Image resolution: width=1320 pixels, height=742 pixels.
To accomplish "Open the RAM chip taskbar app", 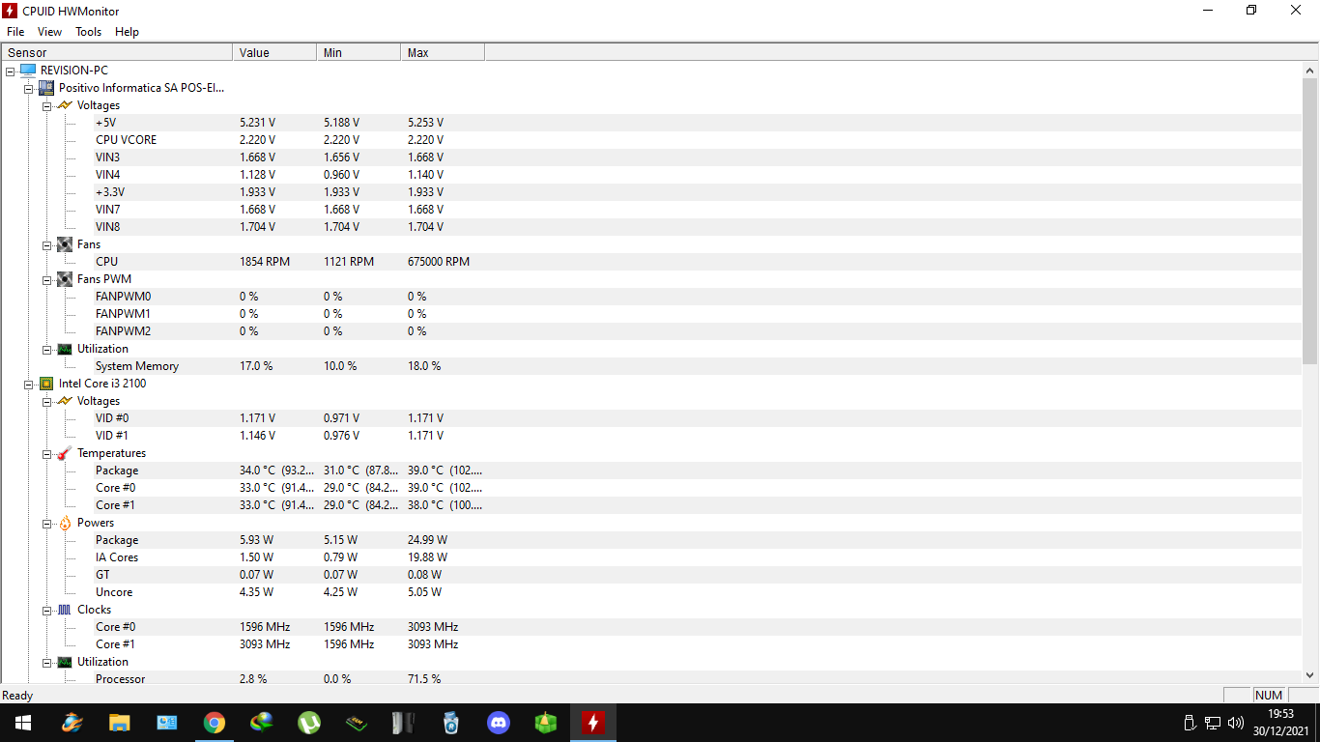I will (357, 723).
